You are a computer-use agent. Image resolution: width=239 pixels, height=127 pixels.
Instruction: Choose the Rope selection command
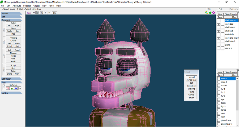tap(17, 25)
